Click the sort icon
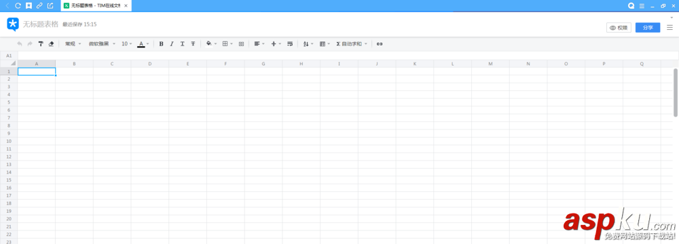679x244 pixels. pos(306,43)
